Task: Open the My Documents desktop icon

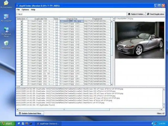Action: [x=6, y=4]
